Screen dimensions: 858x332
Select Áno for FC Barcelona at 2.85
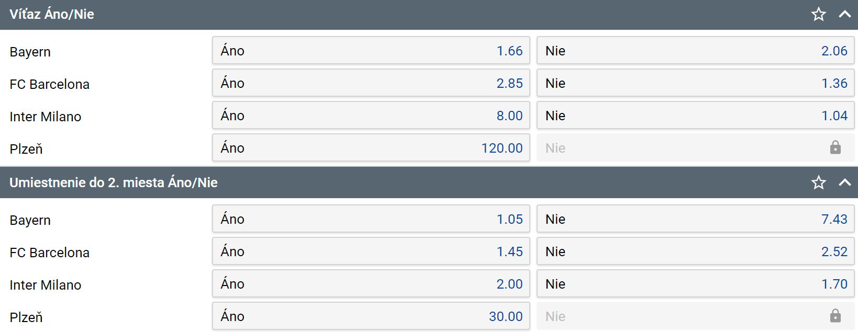[x=371, y=83]
